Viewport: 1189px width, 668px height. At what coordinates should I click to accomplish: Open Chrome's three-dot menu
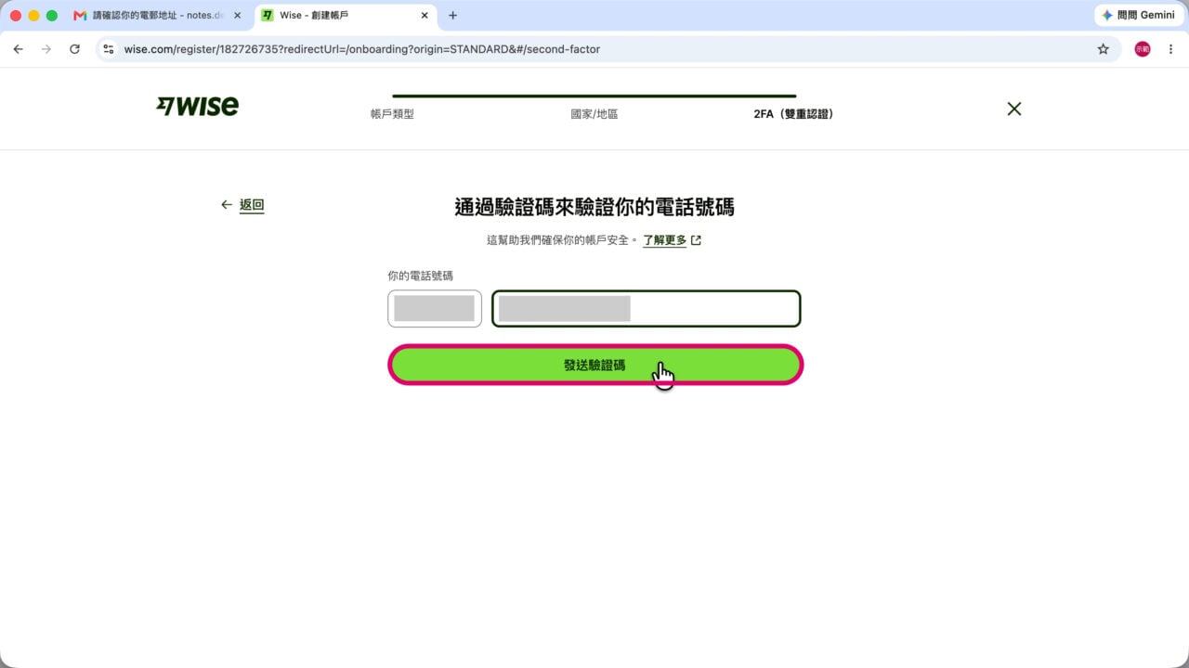pos(1170,49)
